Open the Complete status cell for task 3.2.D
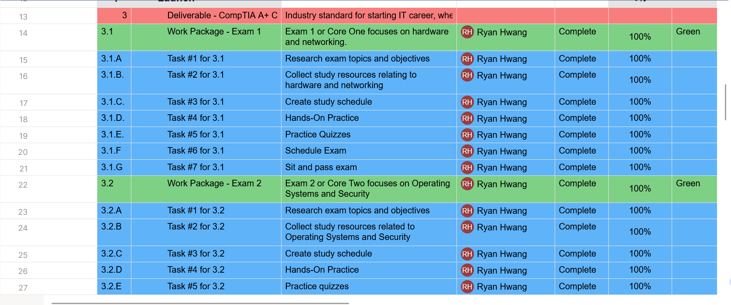Image resolution: width=731 pixels, height=305 pixels. pyautogui.click(x=577, y=270)
